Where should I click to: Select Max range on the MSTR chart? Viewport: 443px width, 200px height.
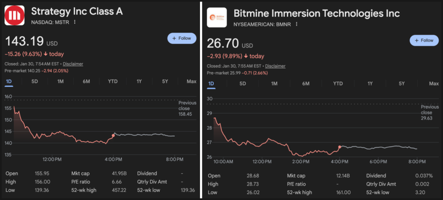[x=191, y=81]
